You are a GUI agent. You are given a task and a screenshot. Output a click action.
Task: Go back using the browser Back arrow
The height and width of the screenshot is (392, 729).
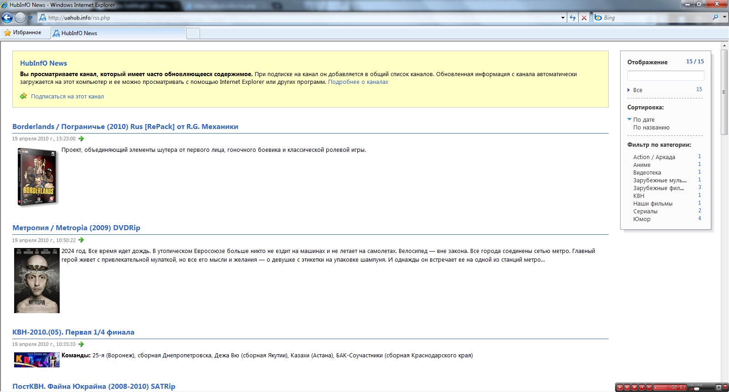pyautogui.click(x=7, y=18)
